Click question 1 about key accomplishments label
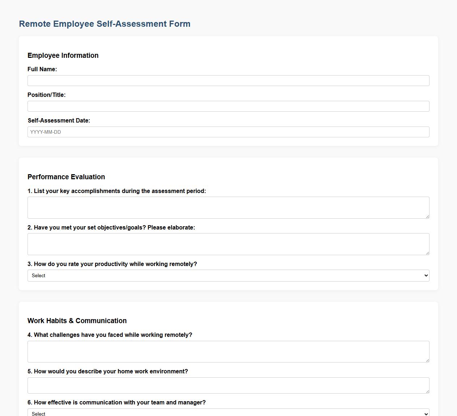 coord(117,191)
